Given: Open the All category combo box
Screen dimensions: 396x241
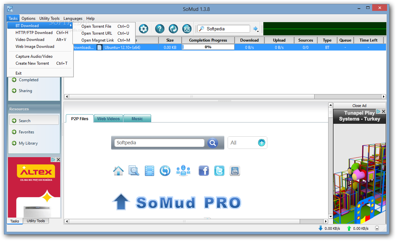Looking at the screenshot, I should [247, 143].
